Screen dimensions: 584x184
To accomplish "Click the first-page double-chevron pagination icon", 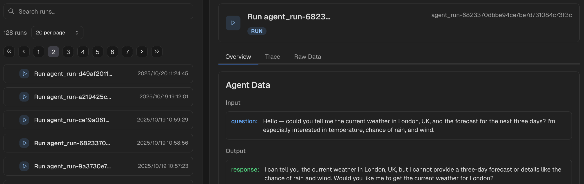I will (x=9, y=51).
